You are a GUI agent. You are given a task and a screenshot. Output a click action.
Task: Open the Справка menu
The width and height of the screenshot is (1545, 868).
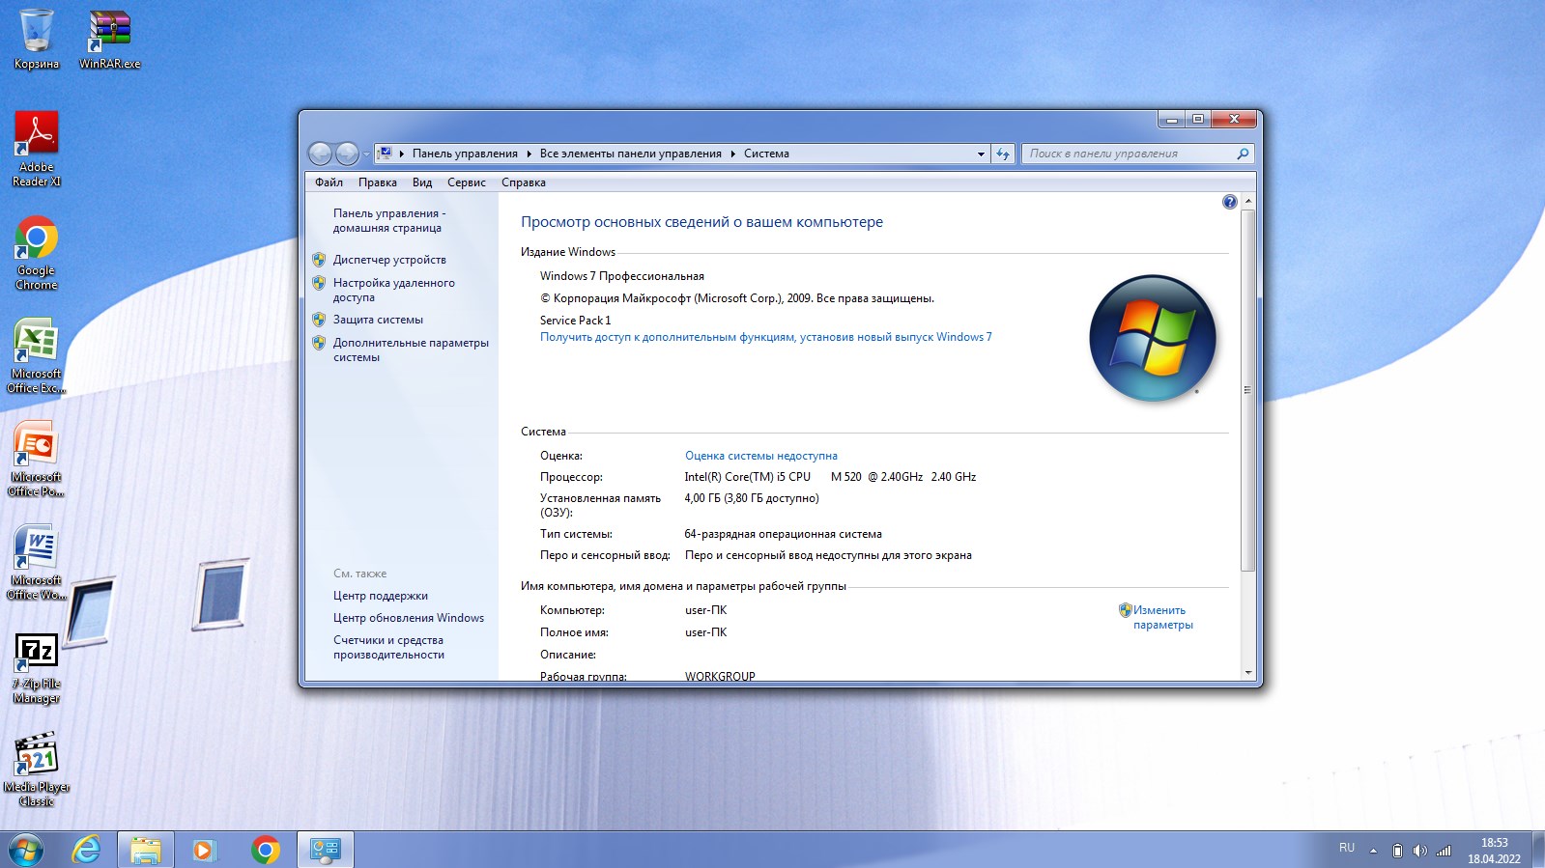(524, 182)
